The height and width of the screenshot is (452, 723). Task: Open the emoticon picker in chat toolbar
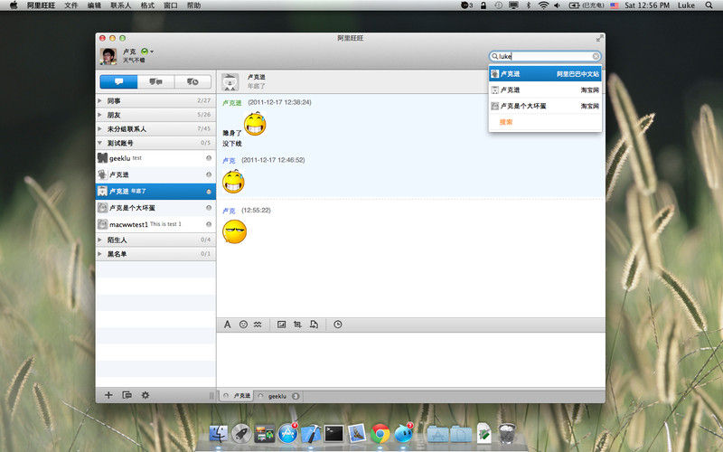243,325
